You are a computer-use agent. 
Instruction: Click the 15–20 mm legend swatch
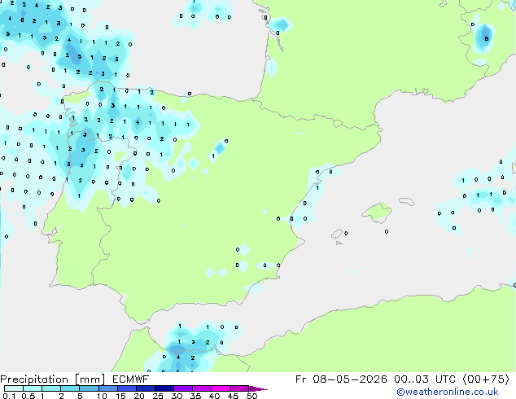pos(126,388)
